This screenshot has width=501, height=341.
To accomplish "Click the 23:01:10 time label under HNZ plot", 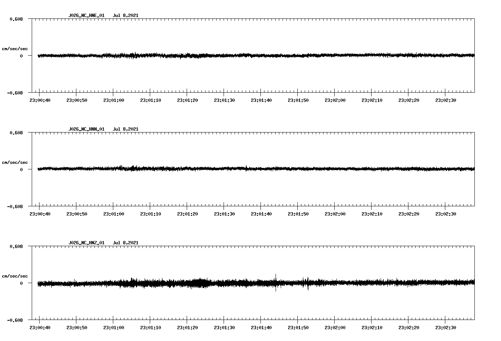I will click(x=151, y=328).
